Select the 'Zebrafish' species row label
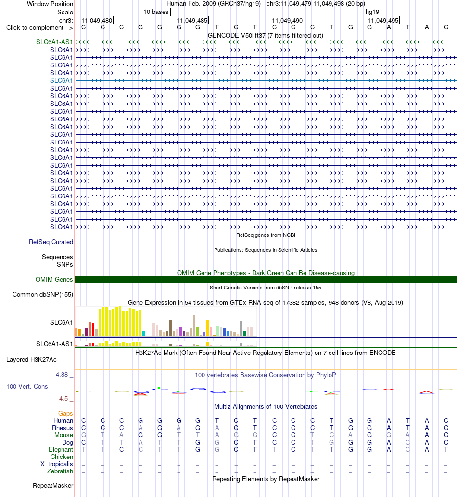The image size is (457, 497). [x=60, y=471]
